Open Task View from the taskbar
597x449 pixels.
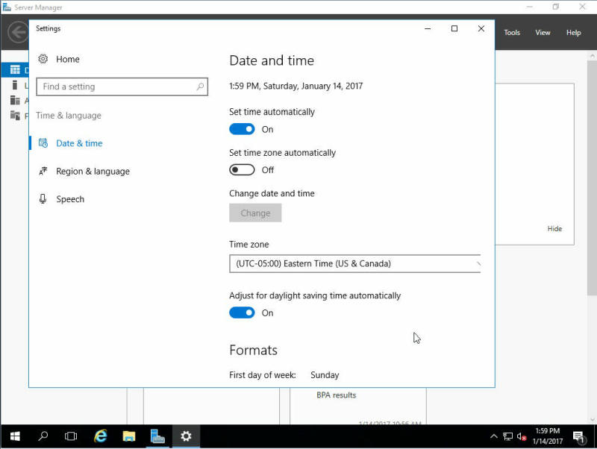(71, 436)
